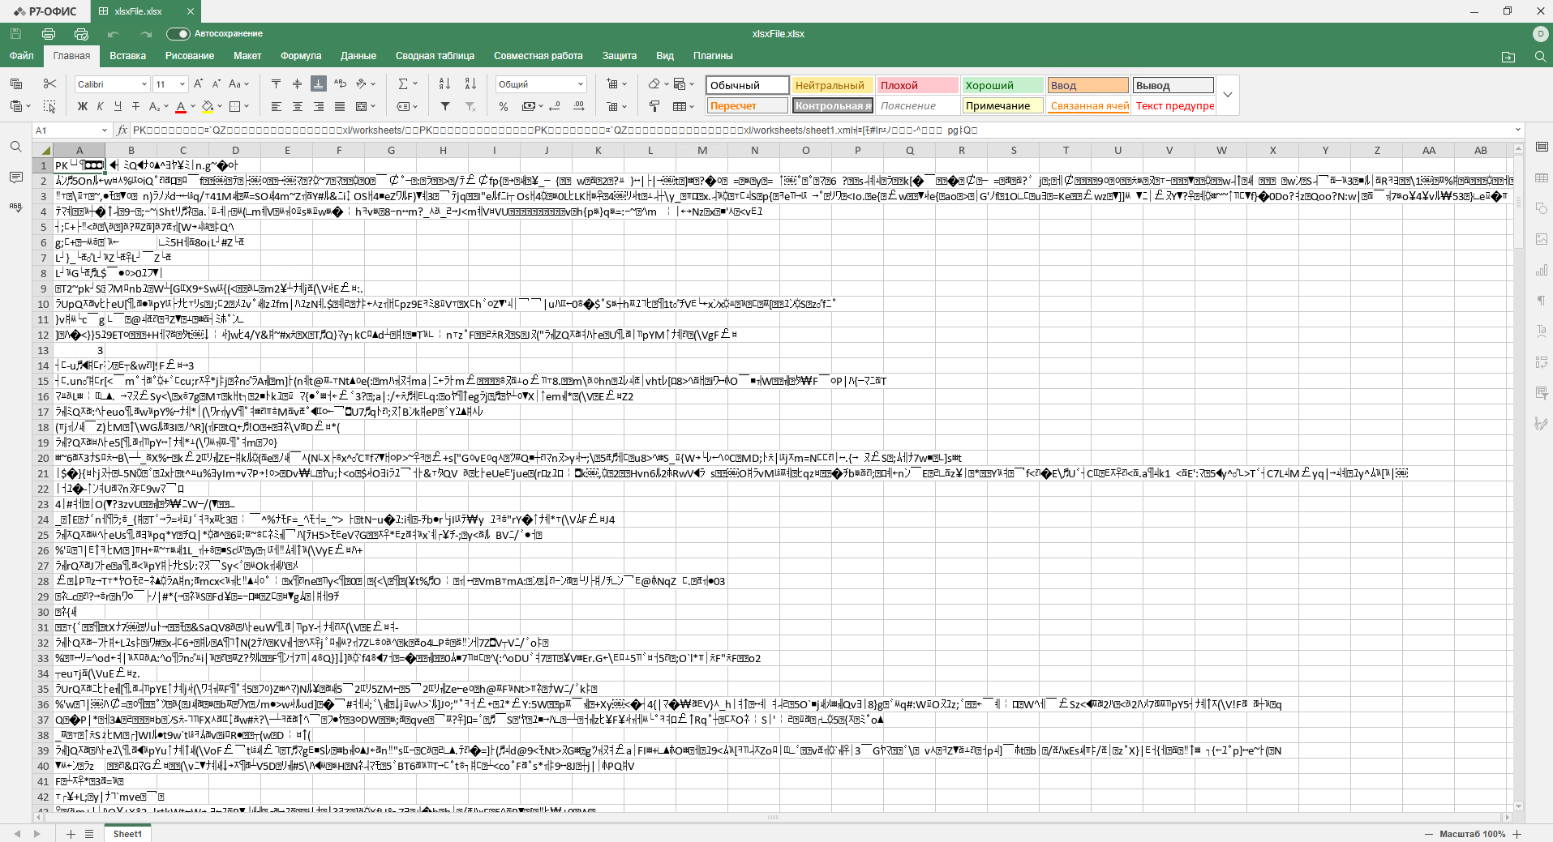The width and height of the screenshot is (1553, 842).
Task: Open cell settings in right sidebar
Action: pos(1542,147)
